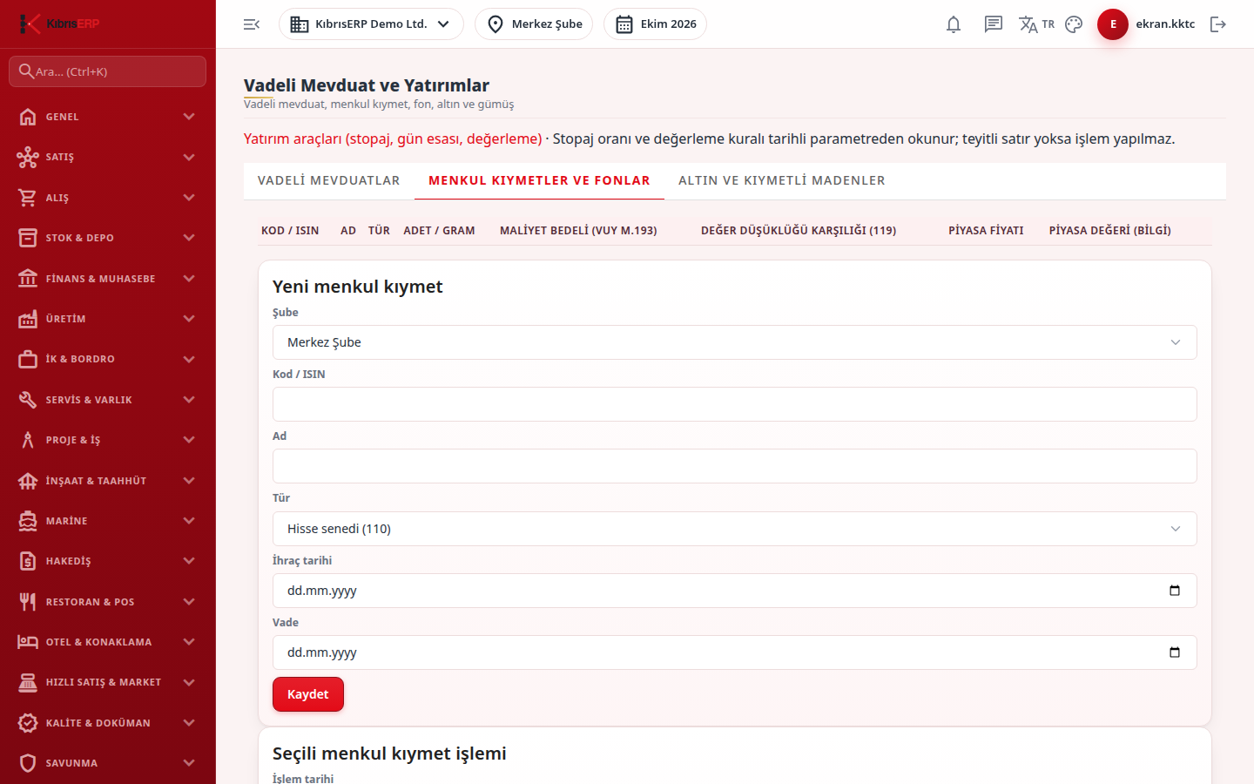Select the Ekim 2026 period button

(x=655, y=24)
